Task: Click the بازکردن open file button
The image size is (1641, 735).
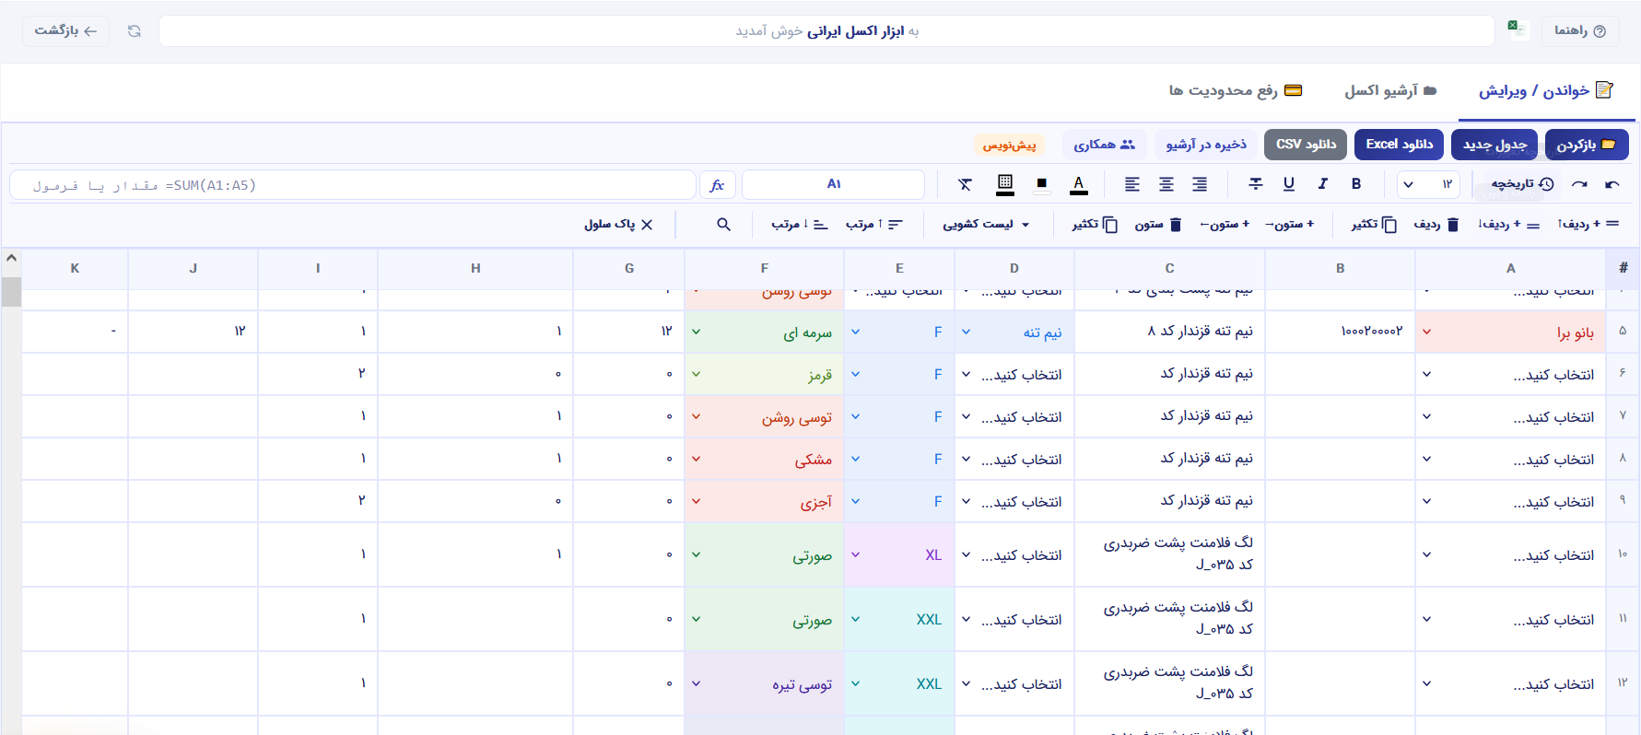Action: pyautogui.click(x=1587, y=145)
